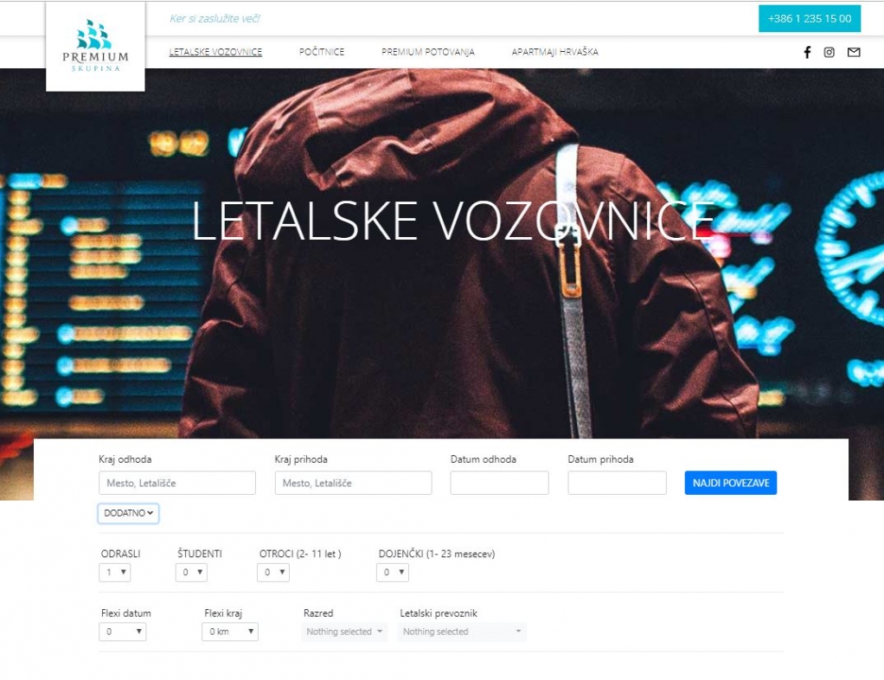Screen dimensions: 884x680
Task: Open the Instagram profile icon
Action: tap(830, 53)
